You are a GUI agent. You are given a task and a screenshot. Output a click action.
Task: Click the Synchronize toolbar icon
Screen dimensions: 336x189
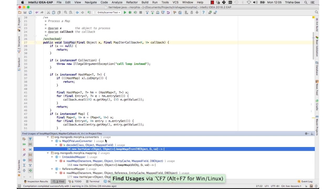(x=30, y=12)
